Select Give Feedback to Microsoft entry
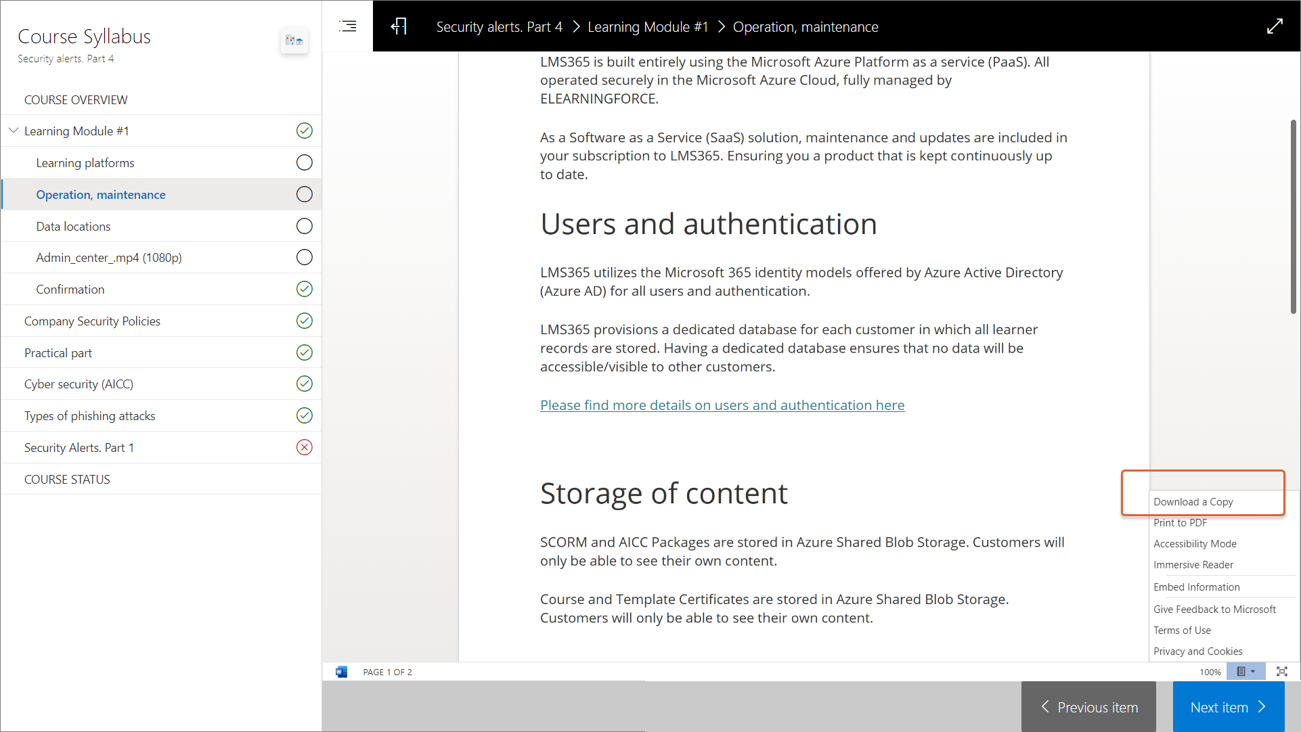The image size is (1301, 732). 1214,609
